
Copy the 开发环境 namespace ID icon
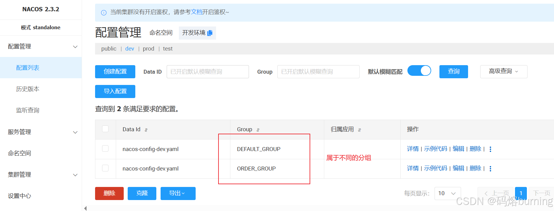pos(210,33)
